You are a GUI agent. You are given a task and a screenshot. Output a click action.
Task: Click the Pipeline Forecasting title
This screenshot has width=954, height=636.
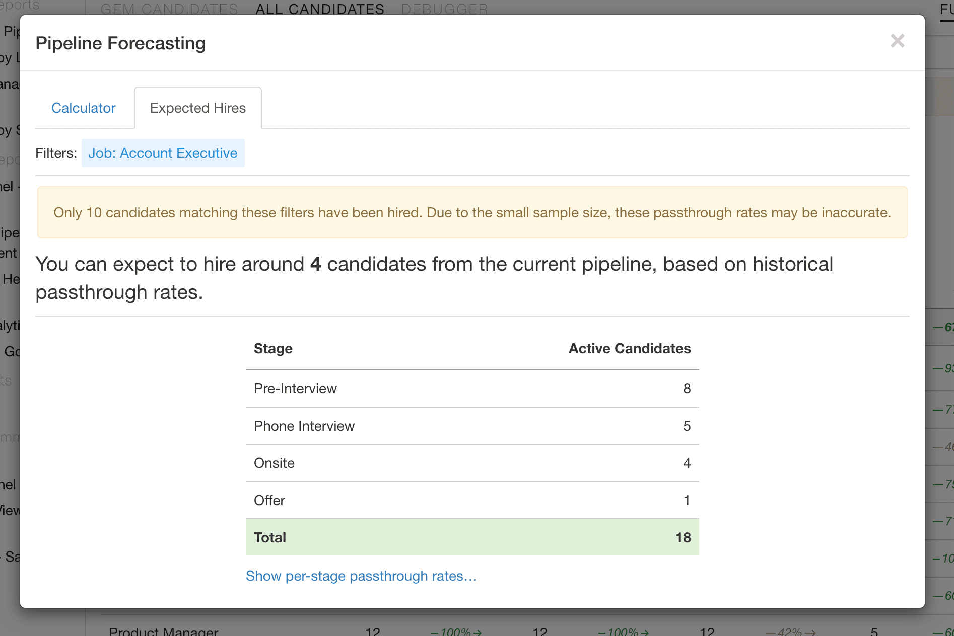tap(121, 43)
